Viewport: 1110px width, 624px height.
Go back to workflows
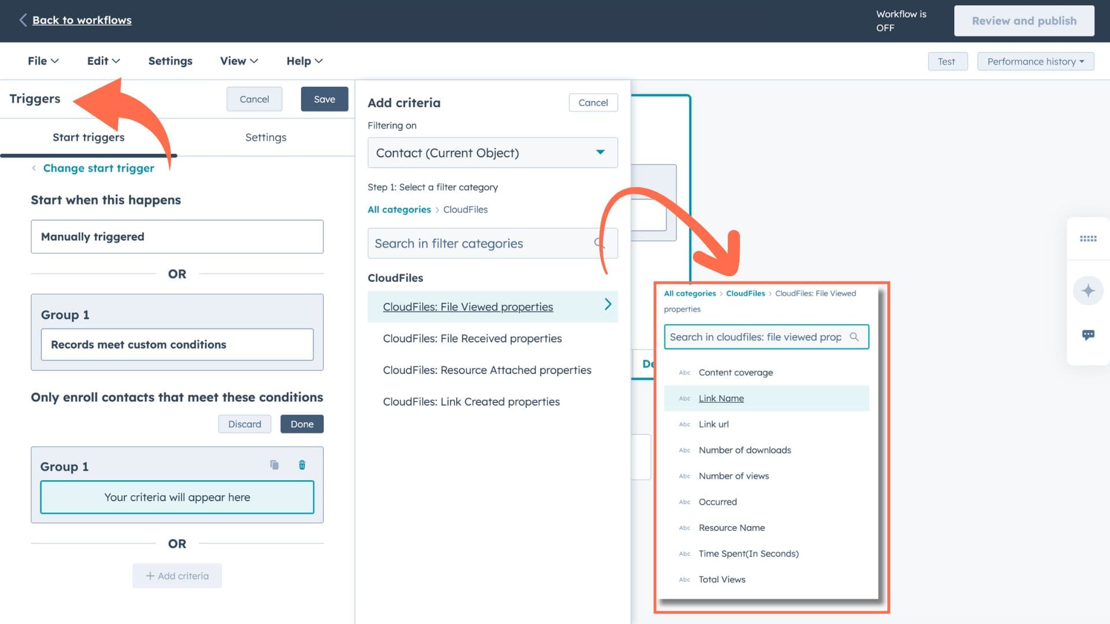tap(82, 20)
